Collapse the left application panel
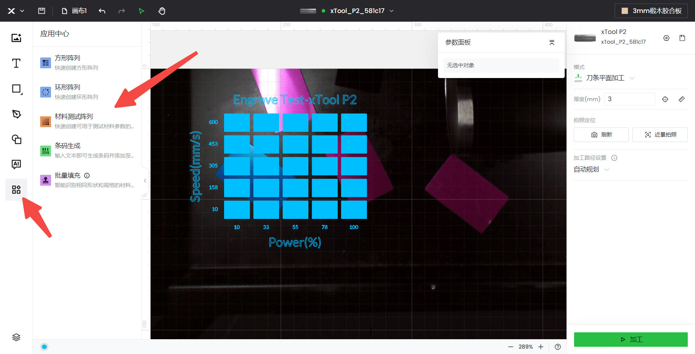The width and height of the screenshot is (695, 354). [145, 181]
